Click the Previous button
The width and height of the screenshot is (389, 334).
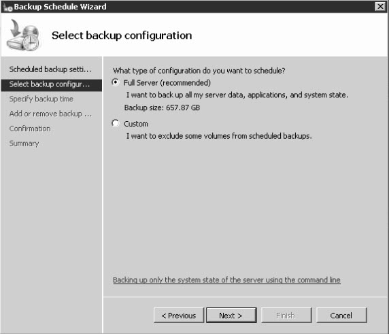tap(179, 316)
